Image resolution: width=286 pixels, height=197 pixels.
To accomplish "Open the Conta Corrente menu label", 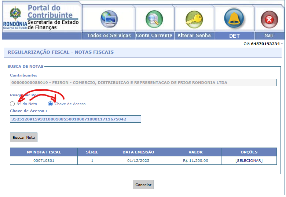I will point(154,36).
